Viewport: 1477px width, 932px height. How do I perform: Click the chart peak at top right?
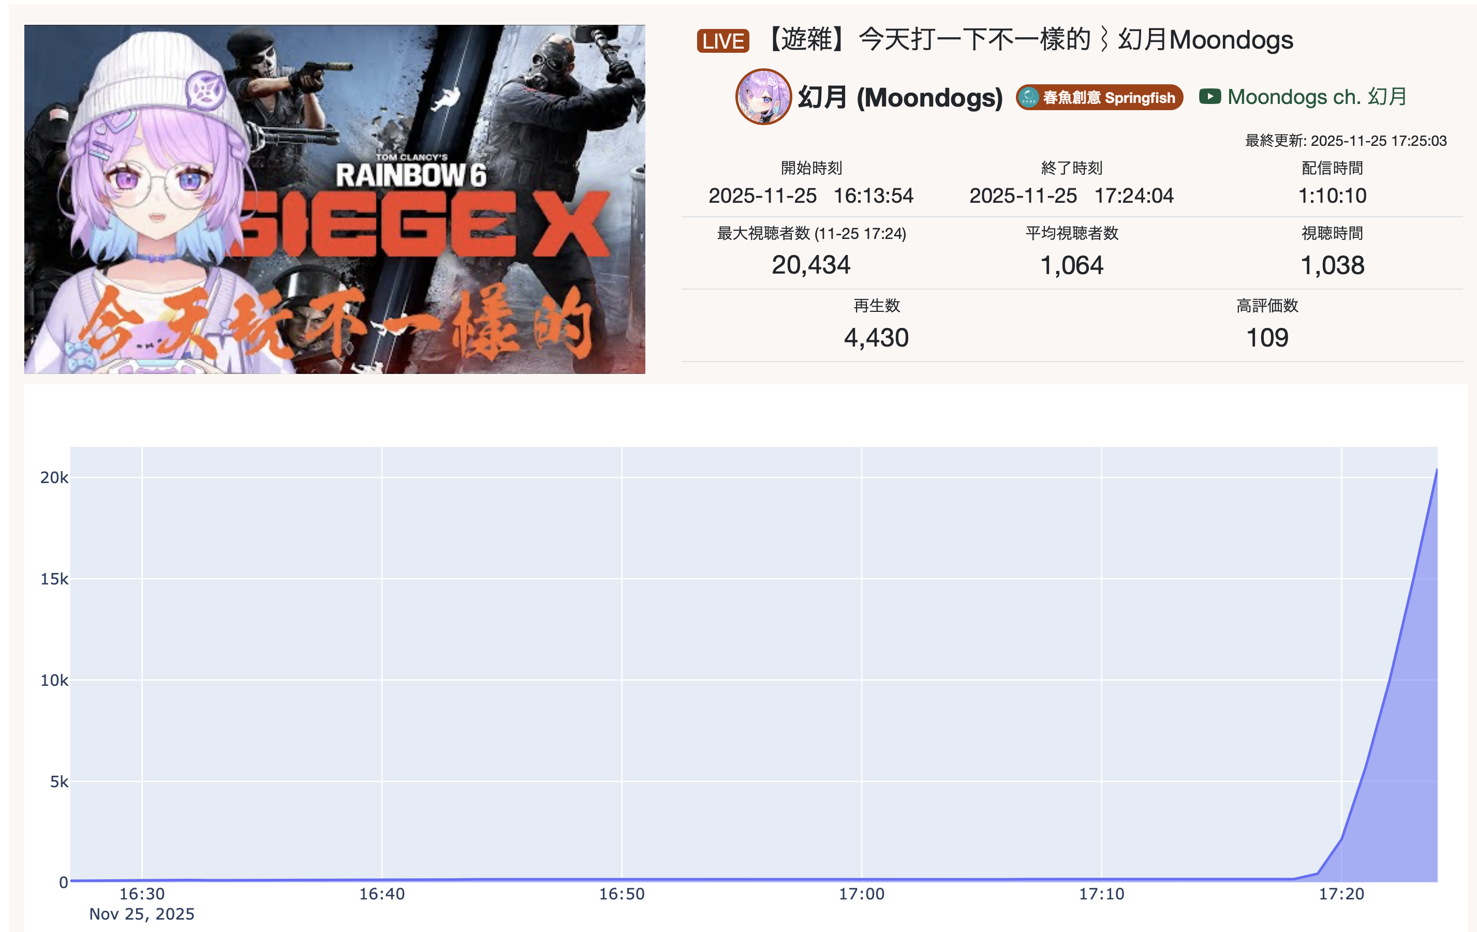click(x=1436, y=470)
